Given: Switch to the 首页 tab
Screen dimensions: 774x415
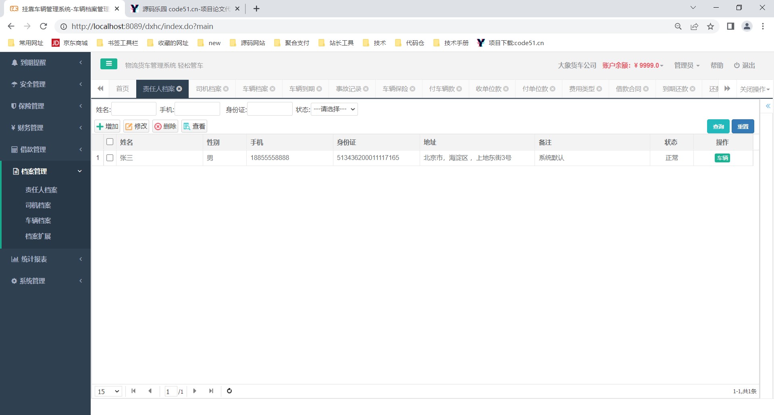Looking at the screenshot, I should (x=123, y=89).
